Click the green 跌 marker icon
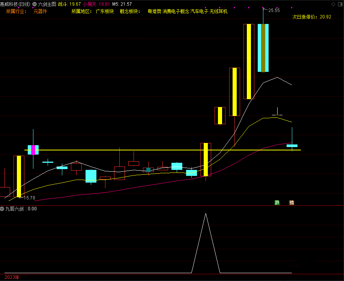 [x=277, y=202]
